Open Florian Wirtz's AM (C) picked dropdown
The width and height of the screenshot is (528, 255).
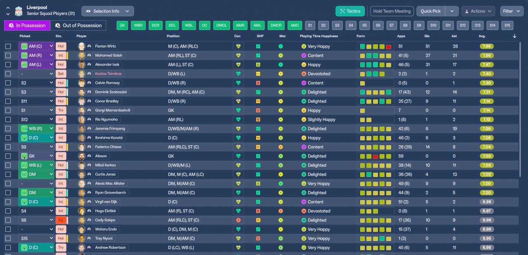coord(36,46)
